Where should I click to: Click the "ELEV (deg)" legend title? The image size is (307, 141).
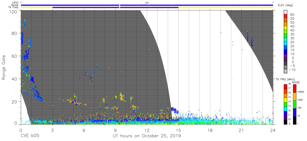(285, 5)
